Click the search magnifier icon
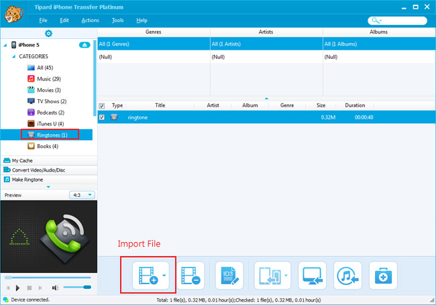The image size is (436, 305). [376, 20]
